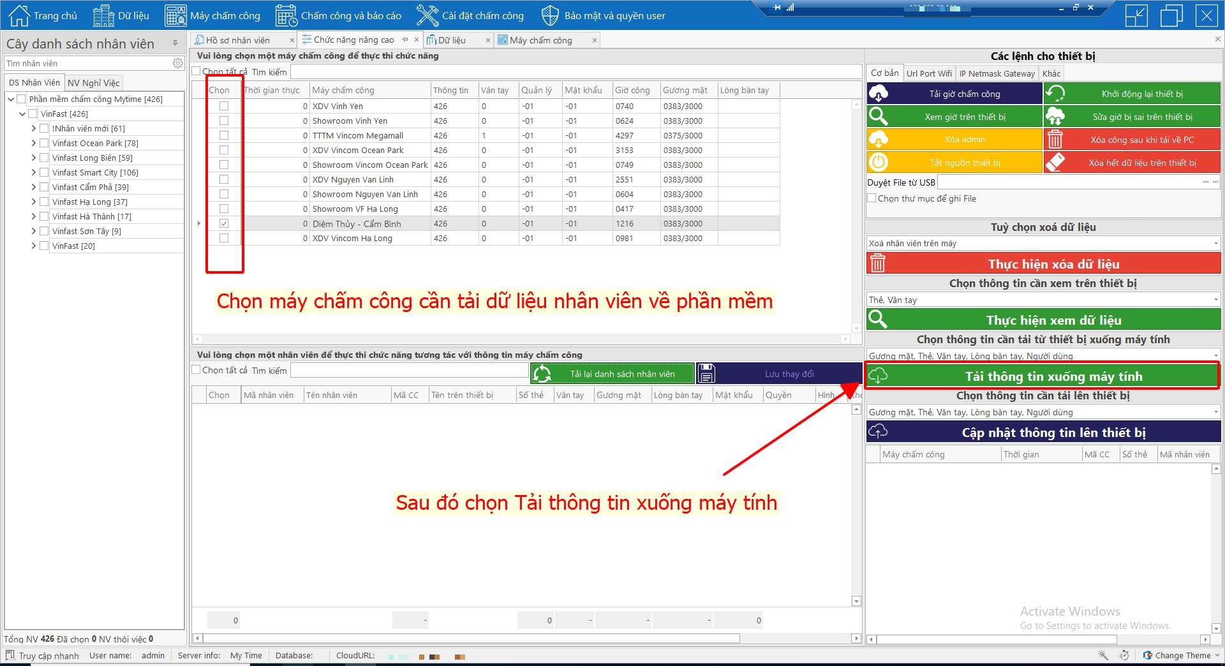Click the gear icon in employee search box
Viewport: 1225px width, 666px height.
coord(177,63)
